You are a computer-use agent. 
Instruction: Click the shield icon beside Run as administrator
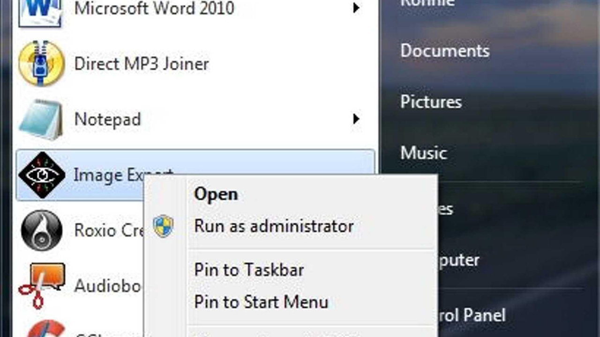coord(163,226)
